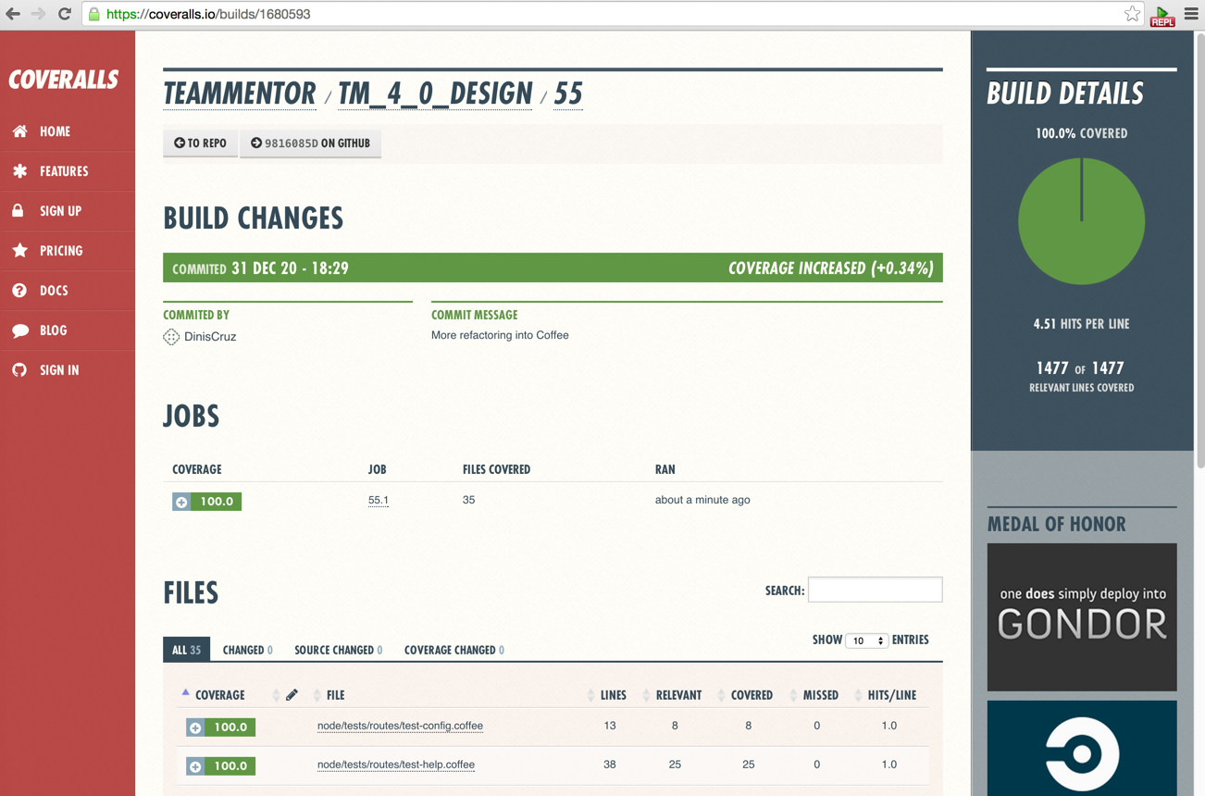Open Pricing in the sidebar menu

(61, 251)
